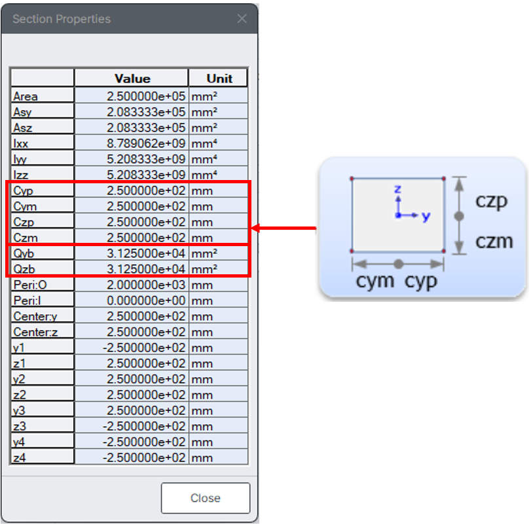Click the y3 row label

43,410
